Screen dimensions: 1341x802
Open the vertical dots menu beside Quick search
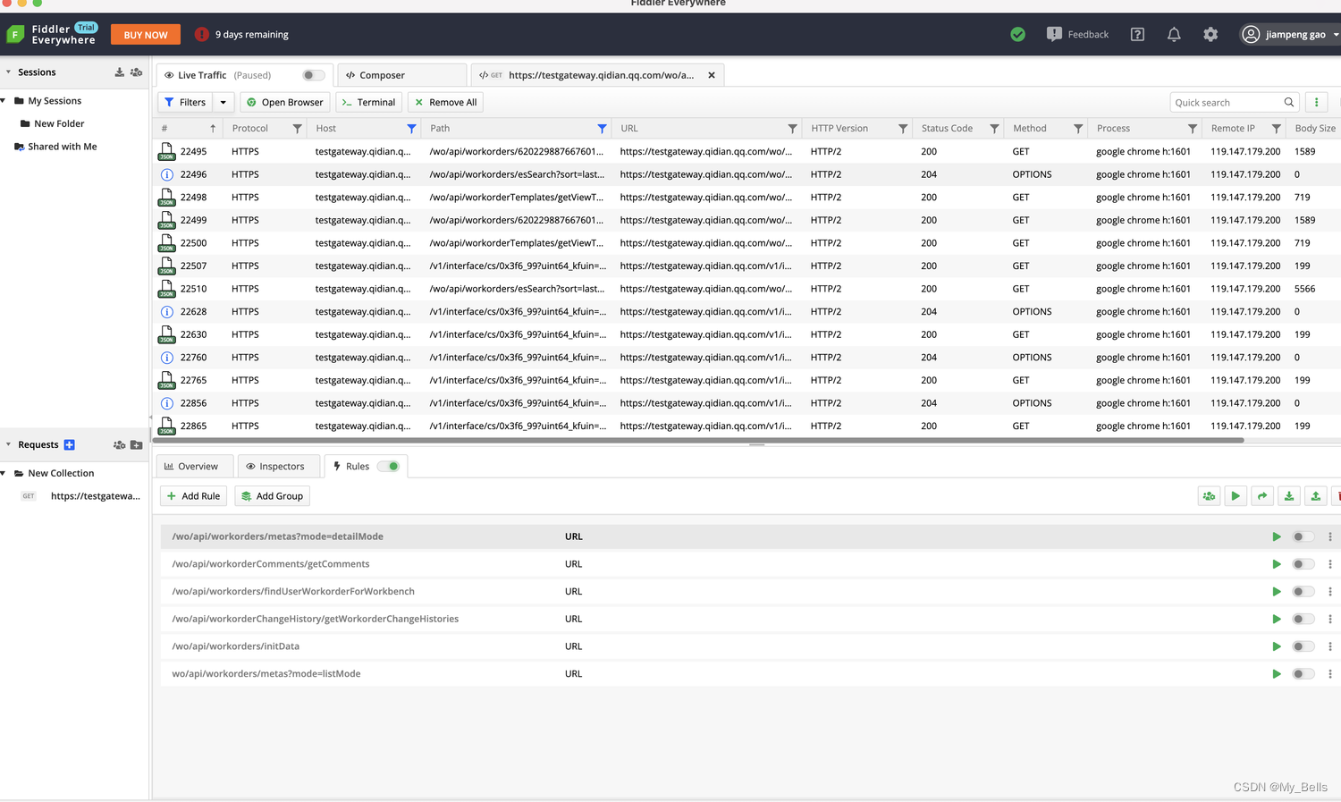(x=1316, y=102)
